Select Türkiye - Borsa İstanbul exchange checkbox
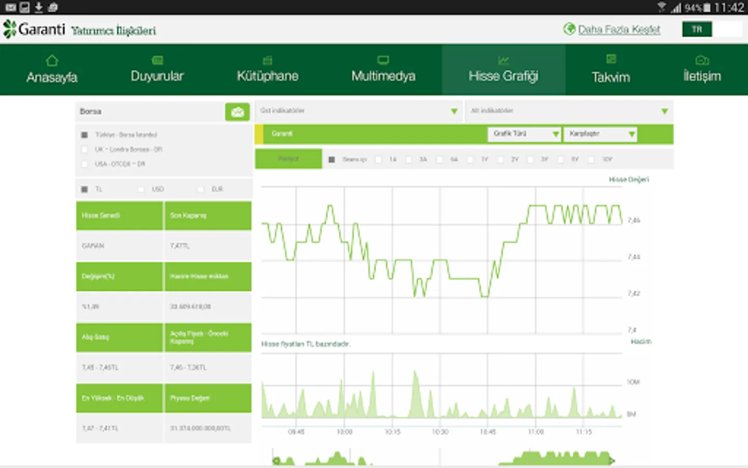Screen dimensions: 748x468 click(x=84, y=135)
